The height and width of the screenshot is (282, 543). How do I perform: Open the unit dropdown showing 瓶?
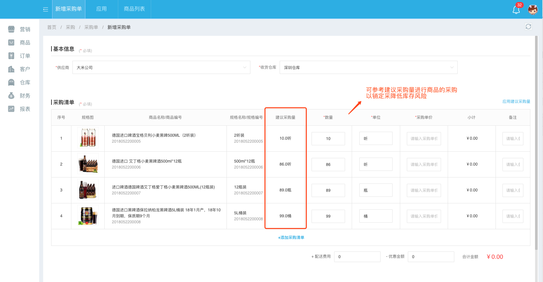coord(376,190)
